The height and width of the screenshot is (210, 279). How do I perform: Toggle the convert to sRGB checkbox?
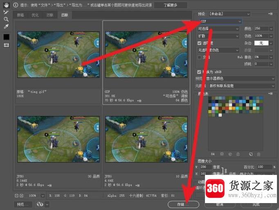(x=199, y=72)
